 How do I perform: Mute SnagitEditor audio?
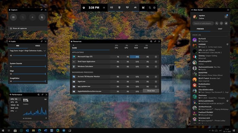[11, 81]
